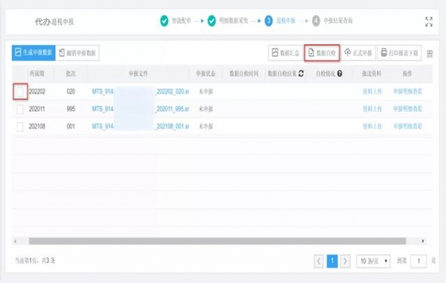Click 打印报表下载 printer button
Screen dimensions: 446x283
click(x=399, y=53)
